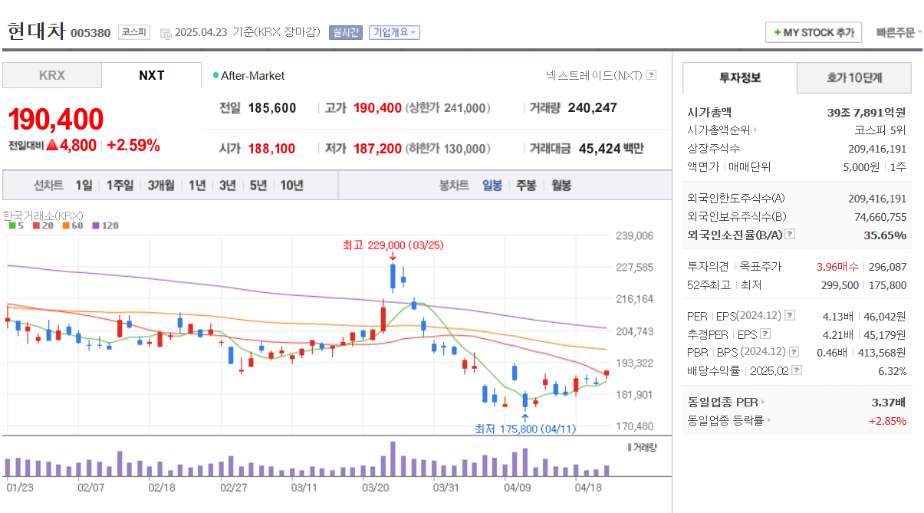
Task: Click help icon beside 외국인소진율(B/A)
Action: (788, 235)
